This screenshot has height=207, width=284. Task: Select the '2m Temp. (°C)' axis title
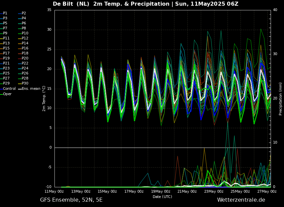[x=44, y=98]
